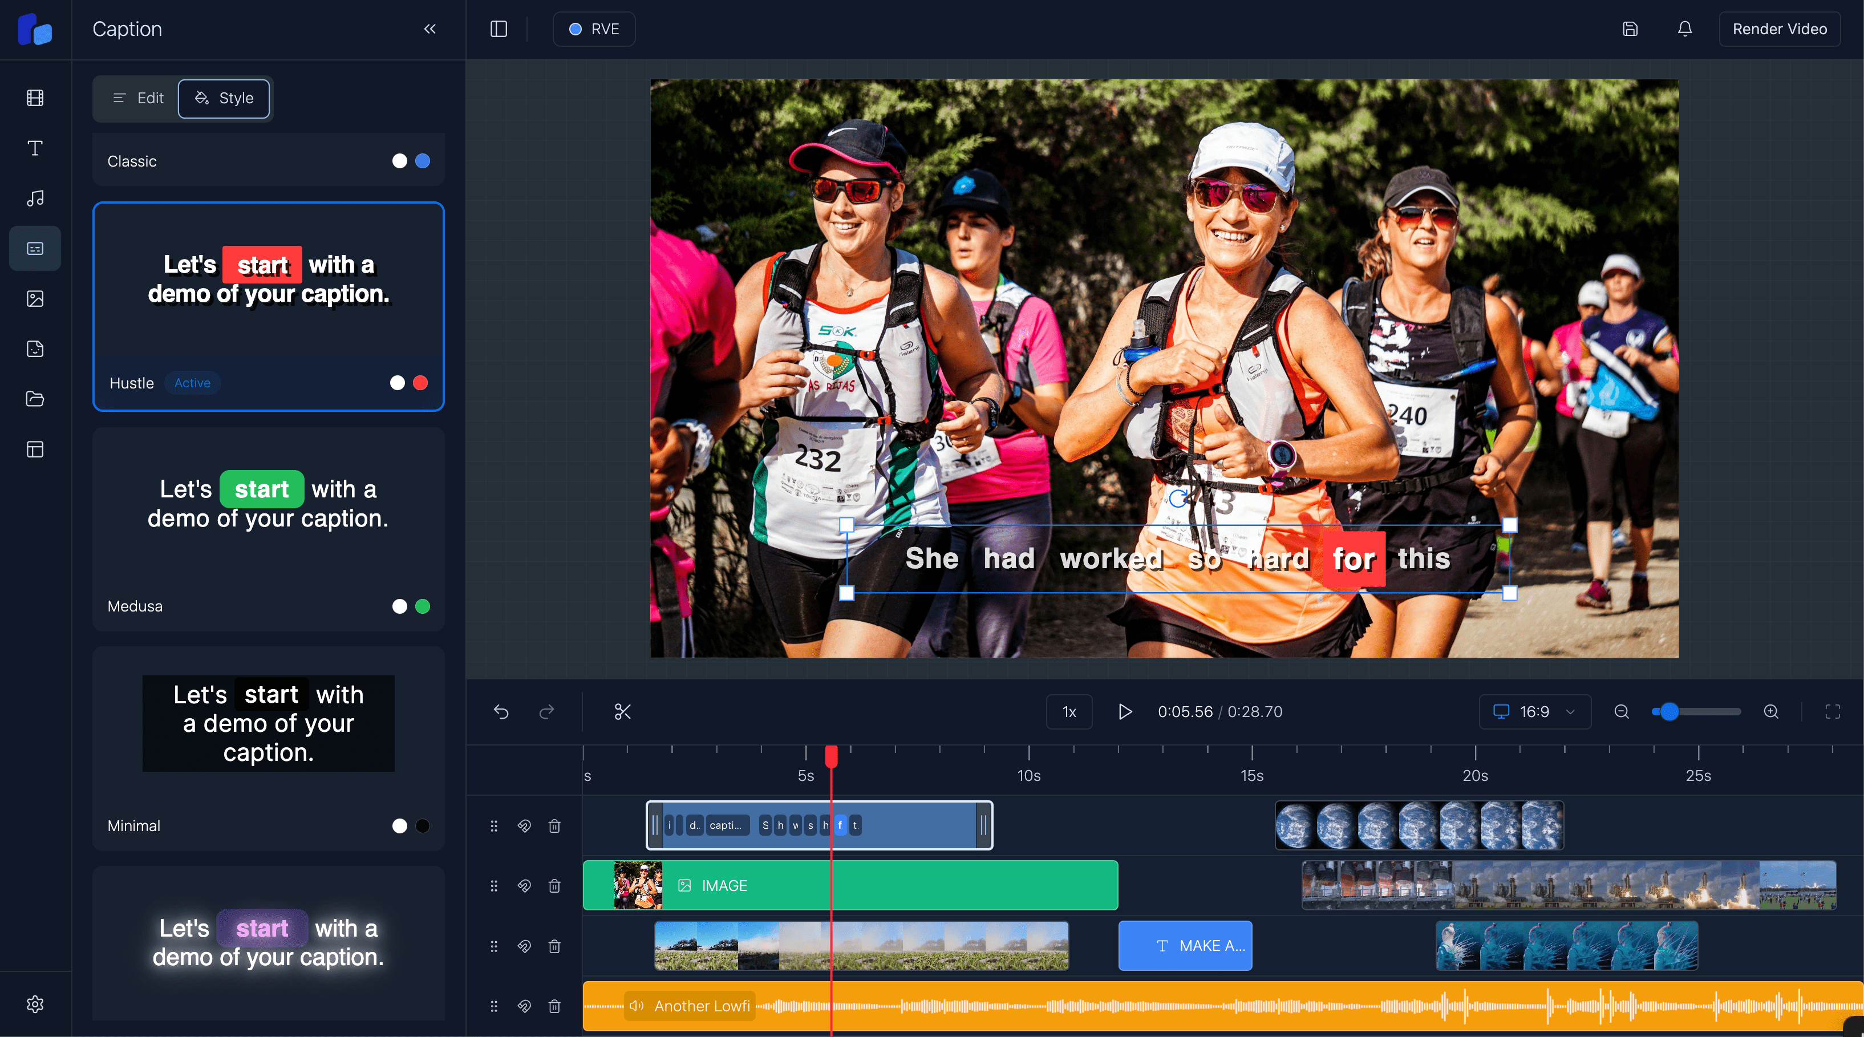Switch to the Style tab
Screen dimensions: 1864x1037
click(224, 99)
